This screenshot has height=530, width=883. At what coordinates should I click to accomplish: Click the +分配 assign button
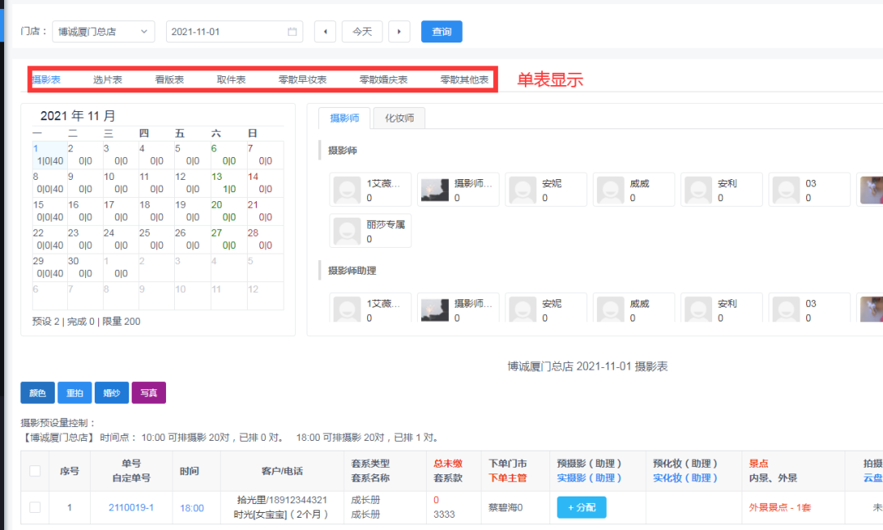[584, 507]
